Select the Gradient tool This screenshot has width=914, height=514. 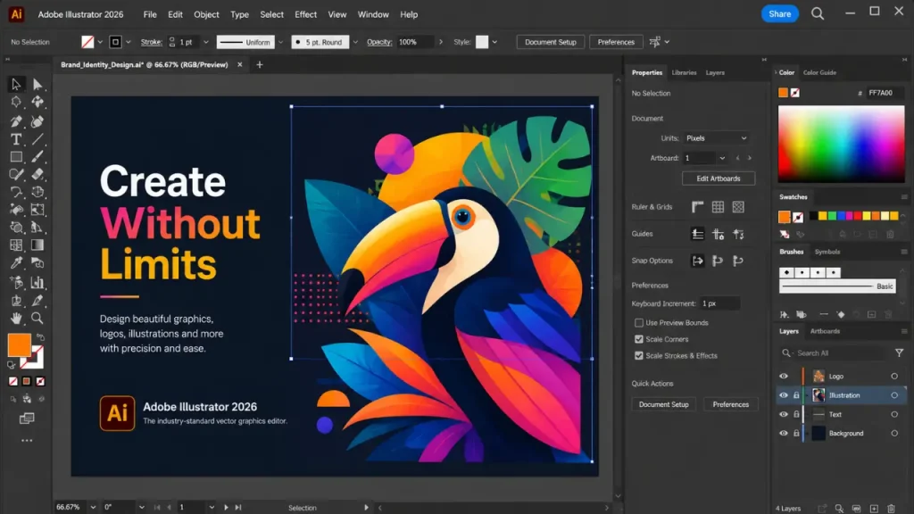coord(37,245)
